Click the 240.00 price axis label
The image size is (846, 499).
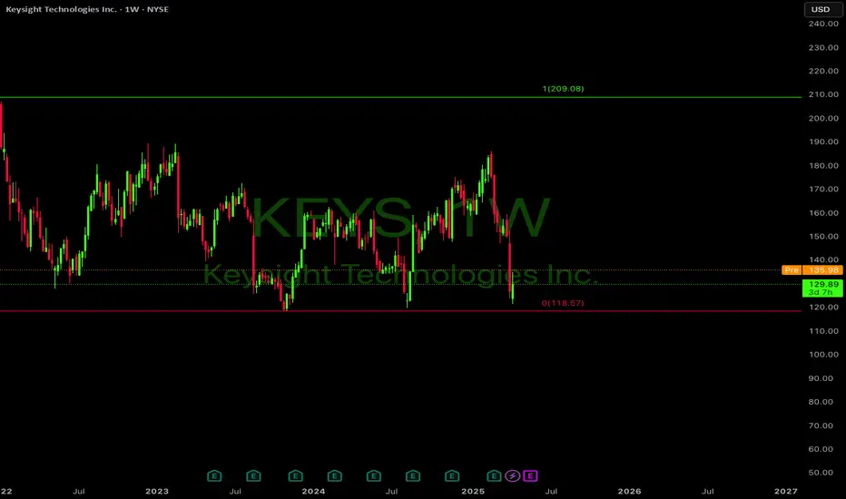823,24
